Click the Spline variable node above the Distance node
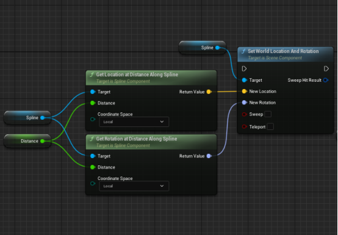This screenshot has height=235, width=338. [x=27, y=117]
